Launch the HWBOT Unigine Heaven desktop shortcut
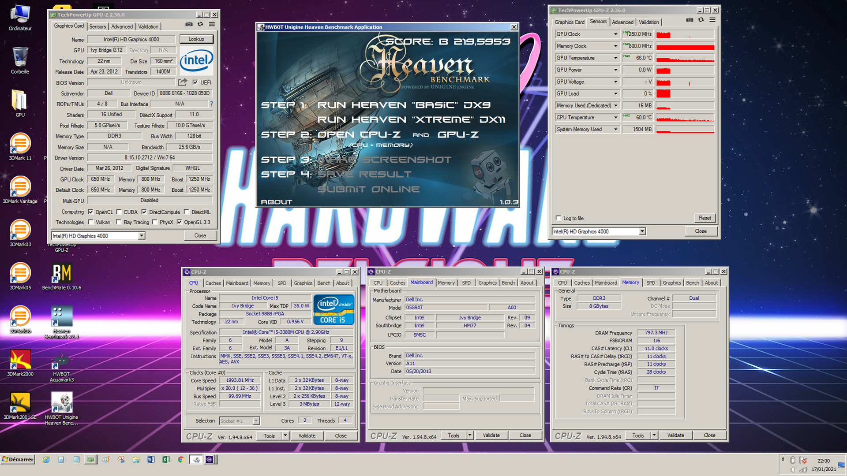This screenshot has width=847, height=476. click(x=62, y=408)
